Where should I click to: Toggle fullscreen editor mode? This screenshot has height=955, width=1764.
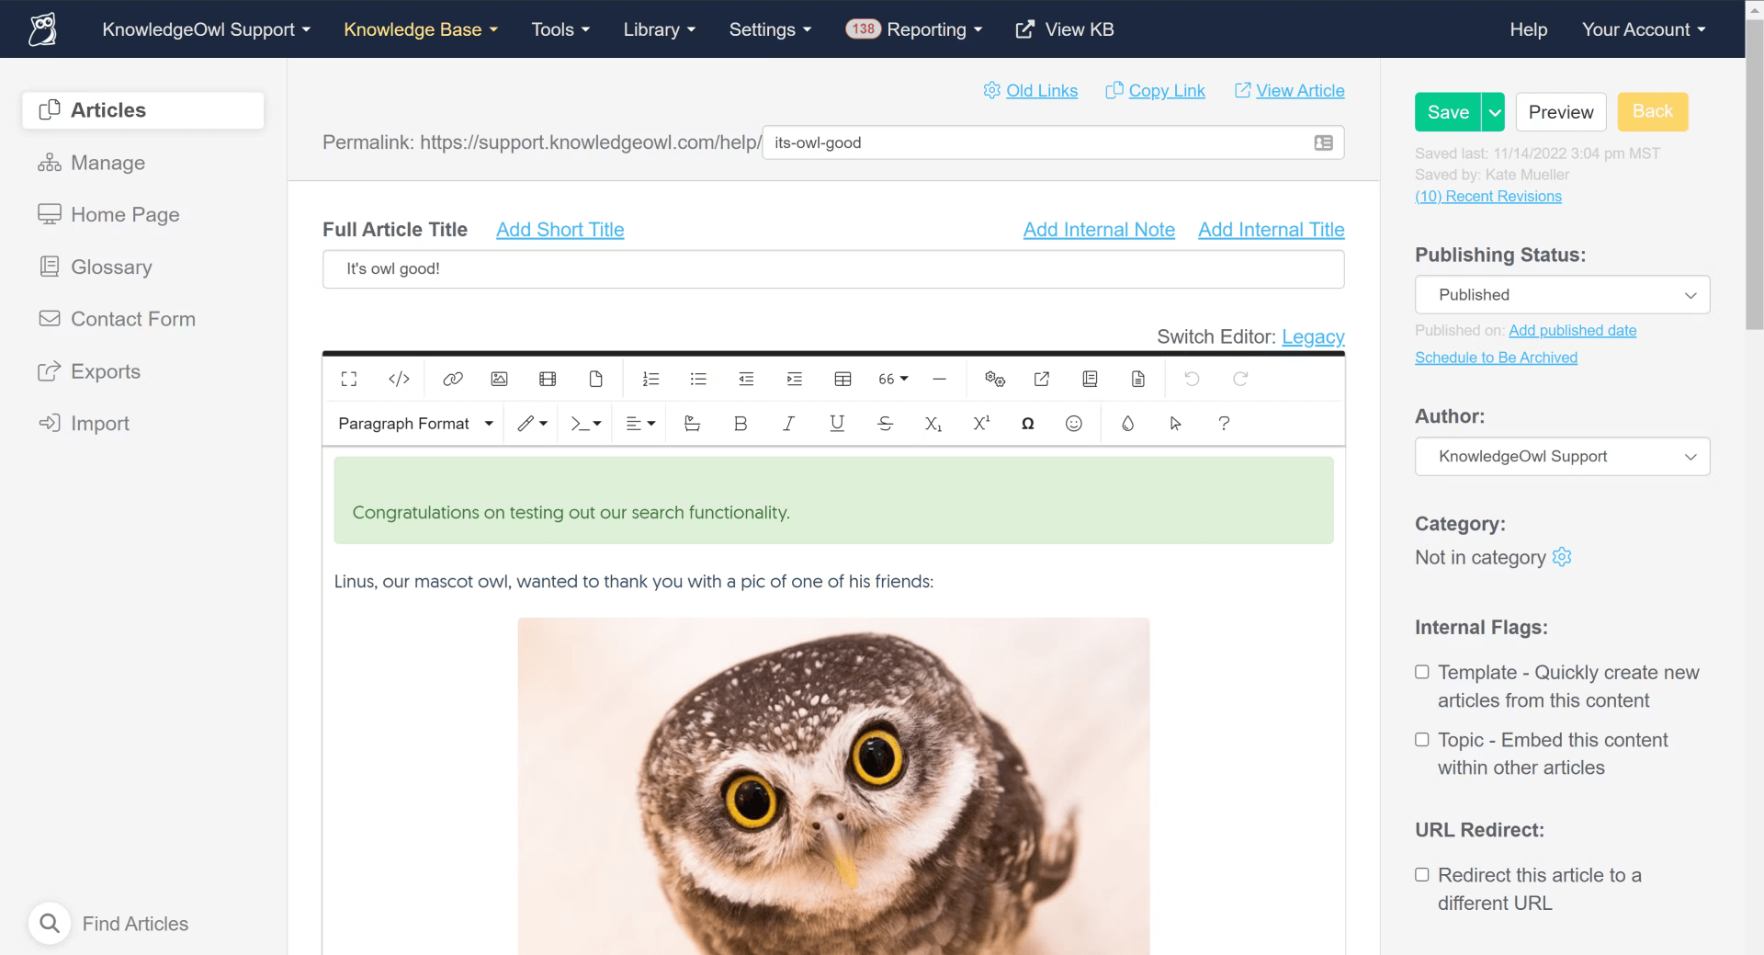pyautogui.click(x=349, y=379)
